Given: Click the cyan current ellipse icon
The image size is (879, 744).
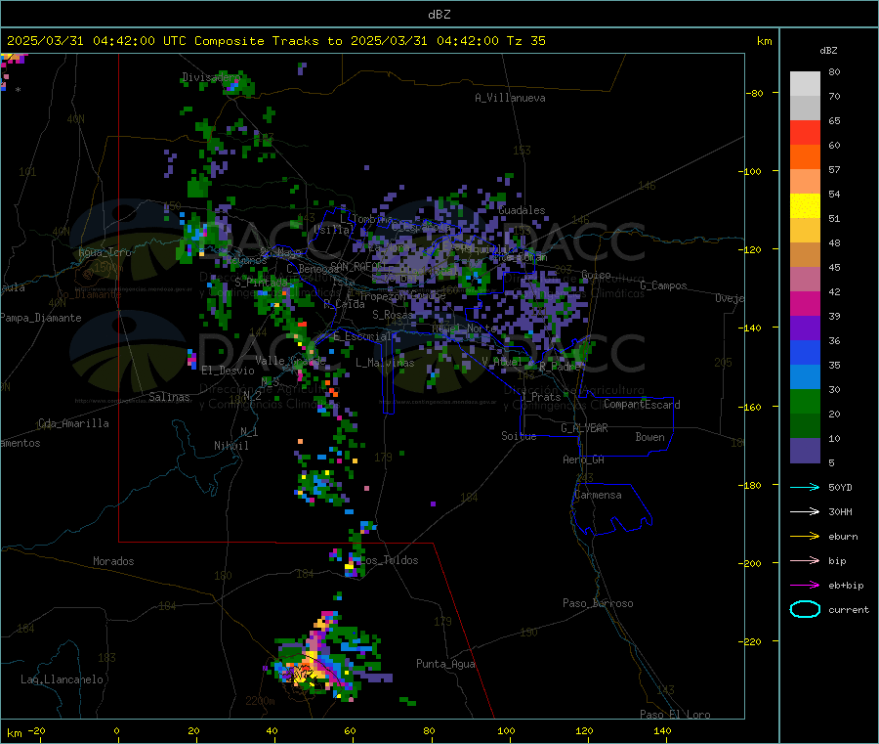Looking at the screenshot, I should click(805, 609).
